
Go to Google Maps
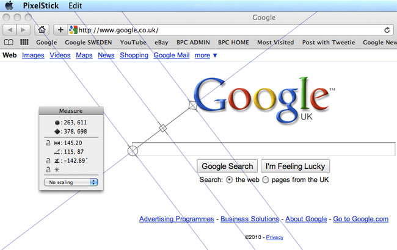84,55
